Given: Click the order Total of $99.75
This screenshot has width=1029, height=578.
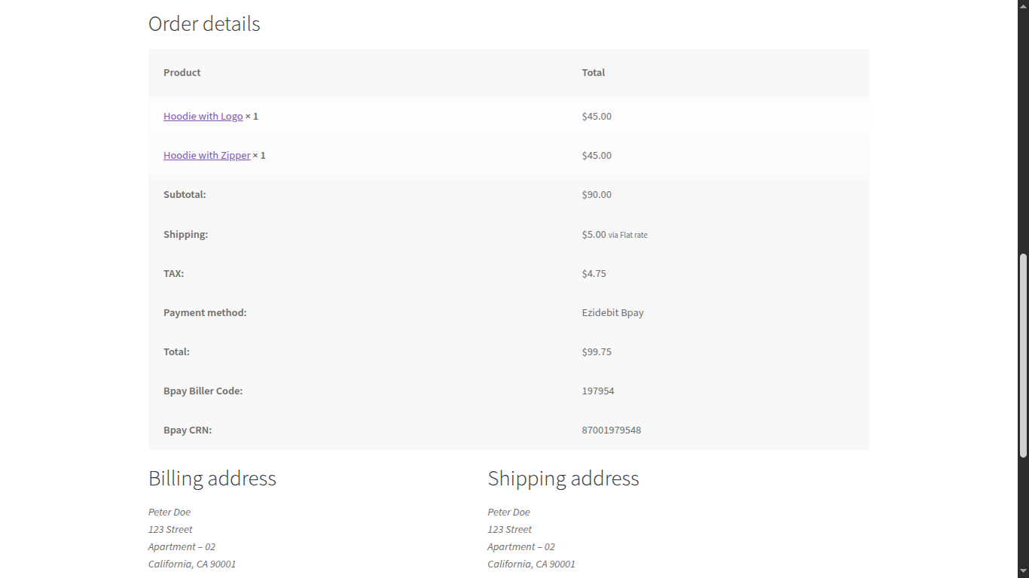Looking at the screenshot, I should [x=596, y=351].
